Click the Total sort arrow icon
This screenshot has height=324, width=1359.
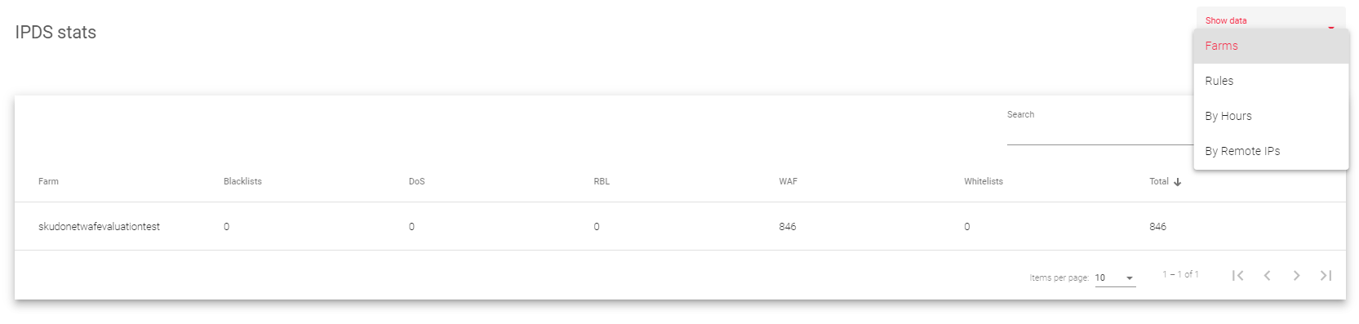pos(1178,182)
